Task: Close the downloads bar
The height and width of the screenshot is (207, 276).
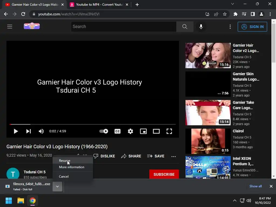Action: tap(271, 186)
